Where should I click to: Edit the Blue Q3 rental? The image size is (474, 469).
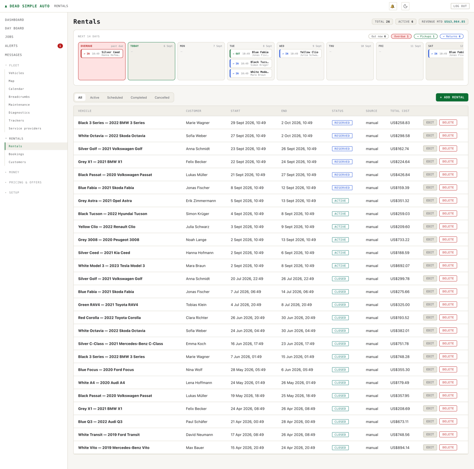click(x=430, y=422)
